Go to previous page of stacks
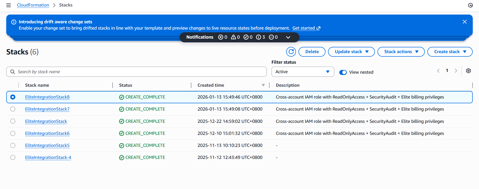This screenshot has width=479, height=189. [x=438, y=71]
